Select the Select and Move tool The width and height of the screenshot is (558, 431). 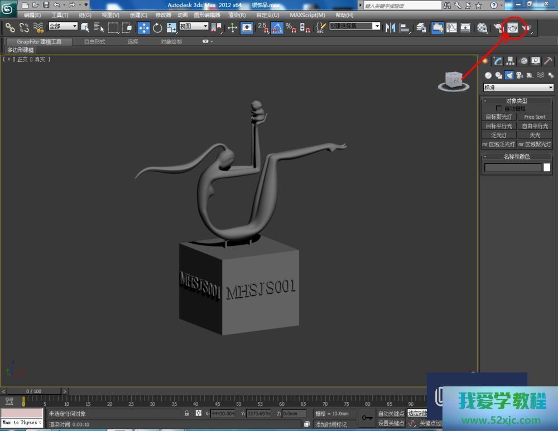[x=143, y=27]
